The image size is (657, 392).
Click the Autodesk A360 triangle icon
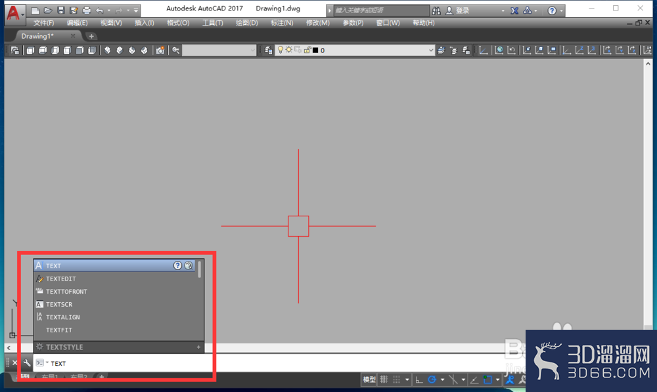[528, 10]
